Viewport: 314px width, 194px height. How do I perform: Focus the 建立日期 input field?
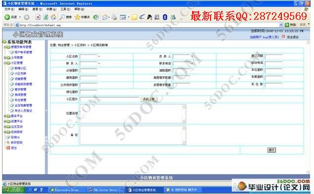(273, 56)
